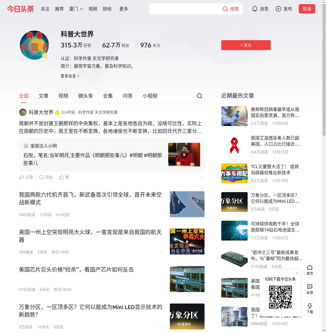
Task: Open article 我国两款六代机齐首飞
Action: point(90,198)
